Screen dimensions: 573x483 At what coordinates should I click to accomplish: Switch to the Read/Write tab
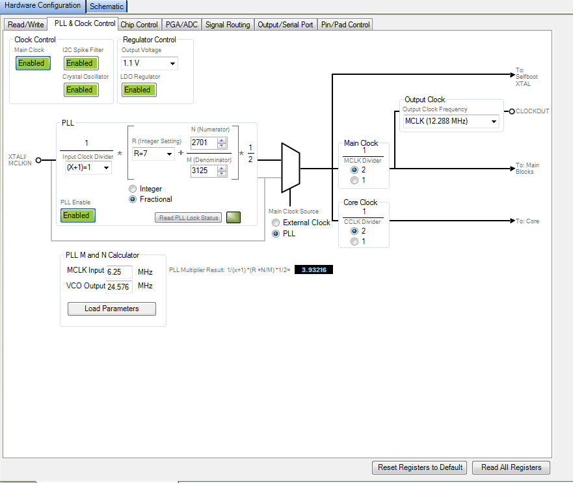[x=25, y=25]
